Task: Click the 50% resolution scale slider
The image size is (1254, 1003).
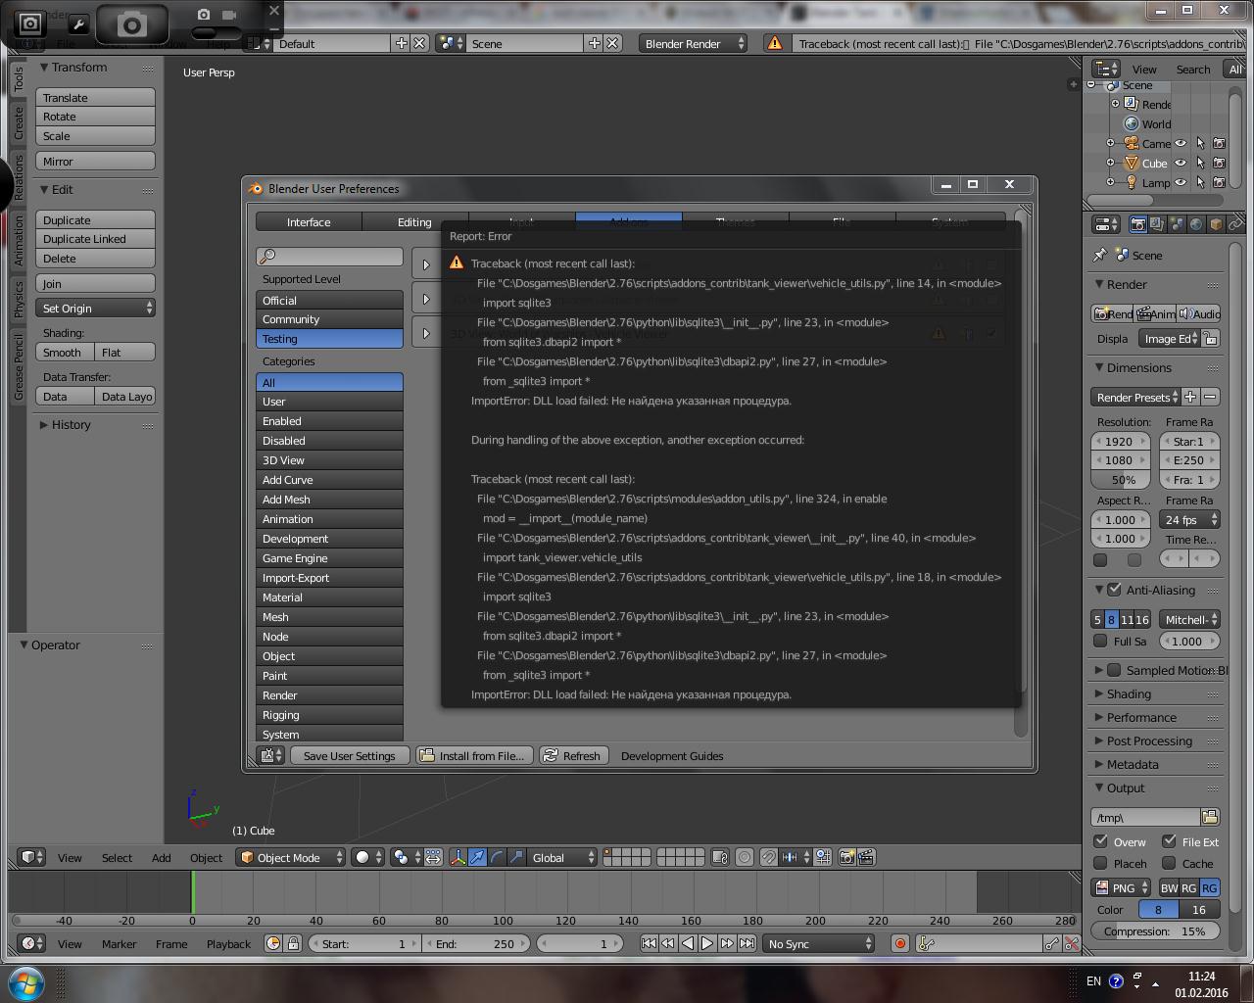Action: (1121, 480)
